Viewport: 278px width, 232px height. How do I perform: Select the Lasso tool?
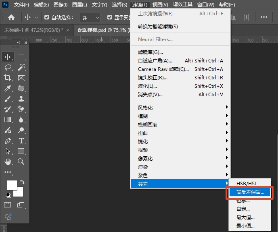point(8,67)
